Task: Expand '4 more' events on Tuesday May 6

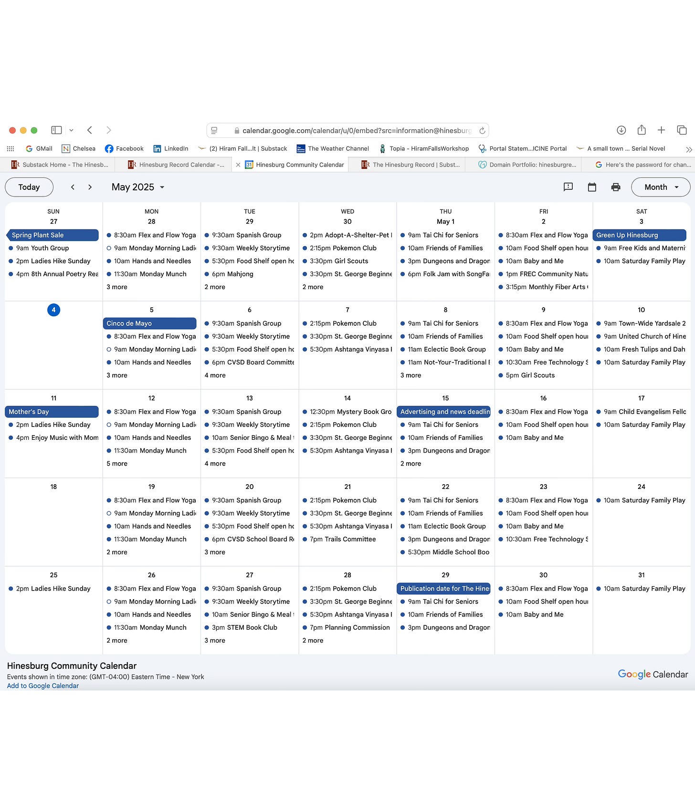Action: (x=215, y=375)
